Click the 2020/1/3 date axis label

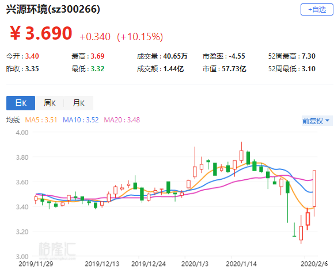coord(195,264)
